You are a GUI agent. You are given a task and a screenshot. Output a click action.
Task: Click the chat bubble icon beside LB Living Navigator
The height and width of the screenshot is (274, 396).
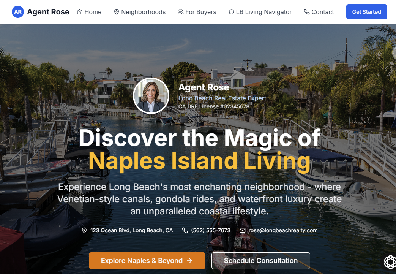[x=231, y=12]
